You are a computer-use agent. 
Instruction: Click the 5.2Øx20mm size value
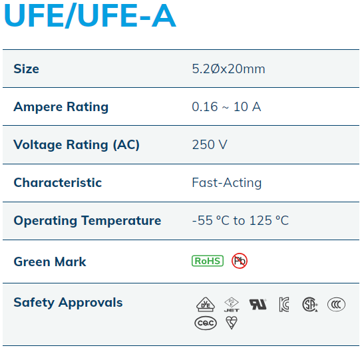tap(228, 69)
